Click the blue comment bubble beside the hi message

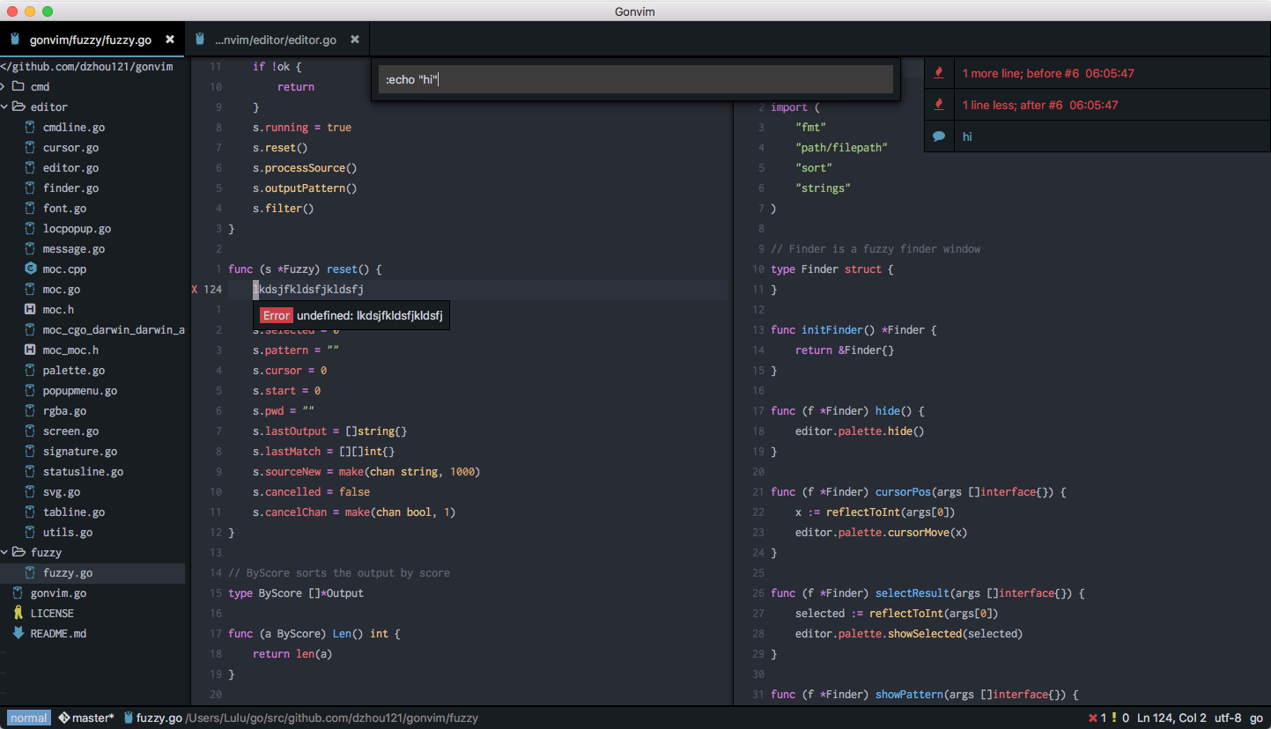[x=939, y=136]
